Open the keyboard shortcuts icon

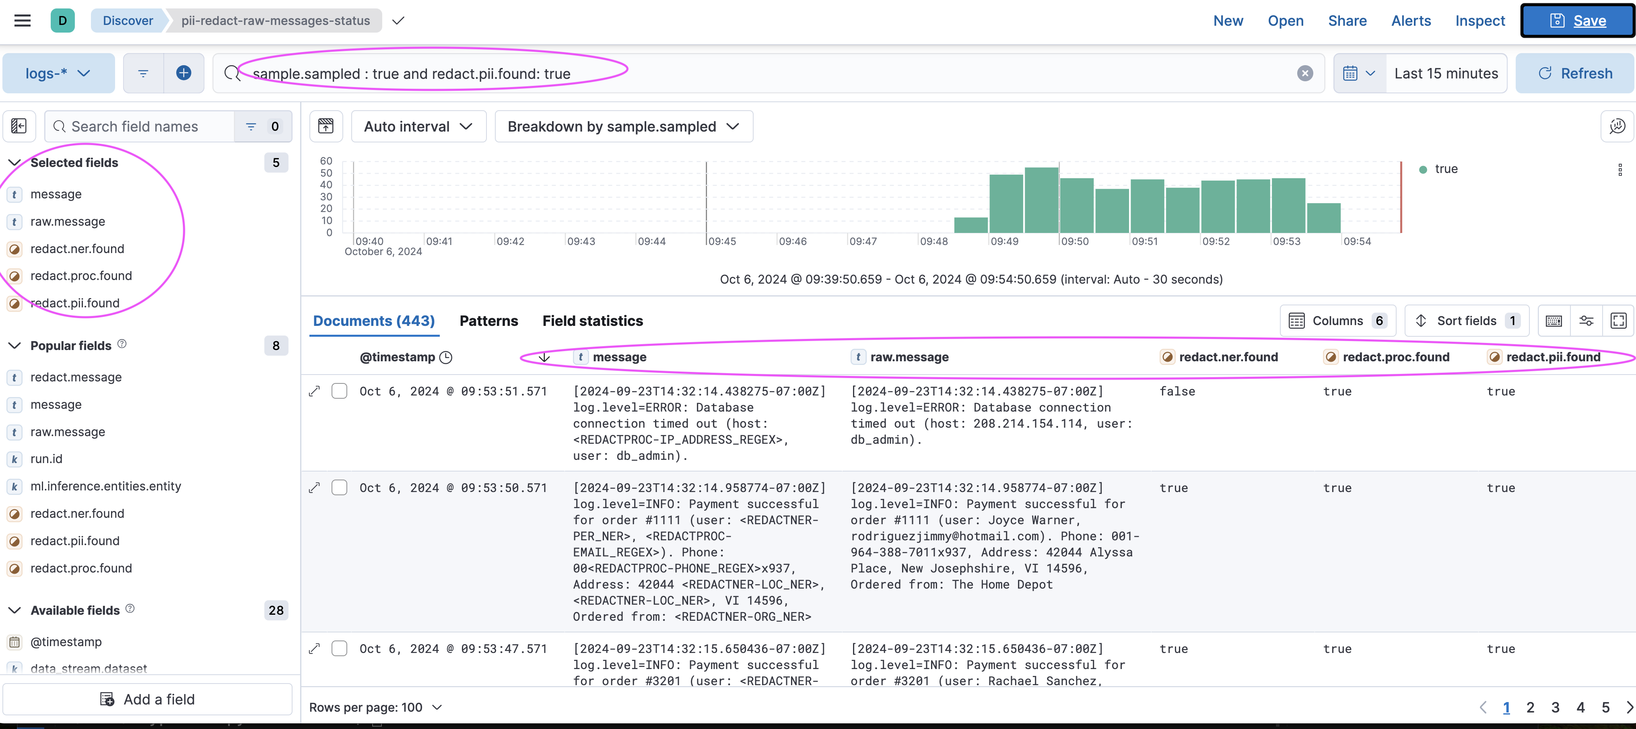[1554, 321]
